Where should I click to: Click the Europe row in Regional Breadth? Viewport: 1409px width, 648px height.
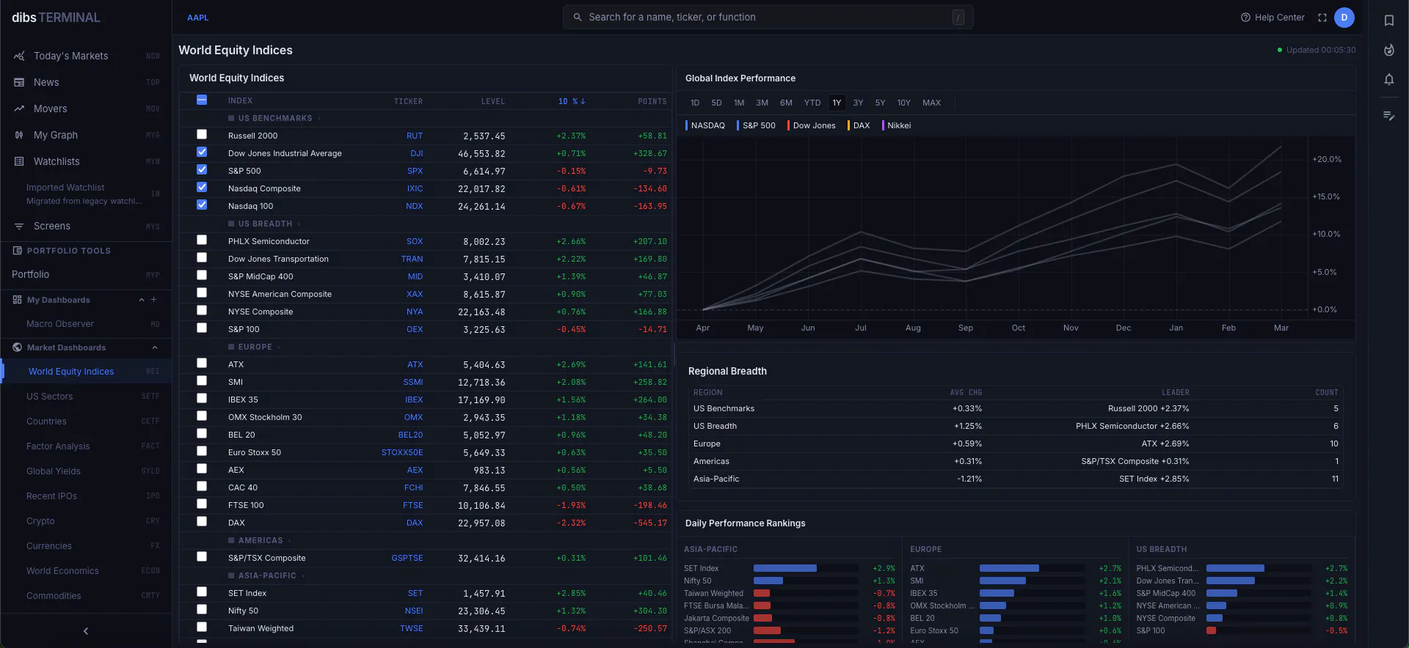(1016, 443)
